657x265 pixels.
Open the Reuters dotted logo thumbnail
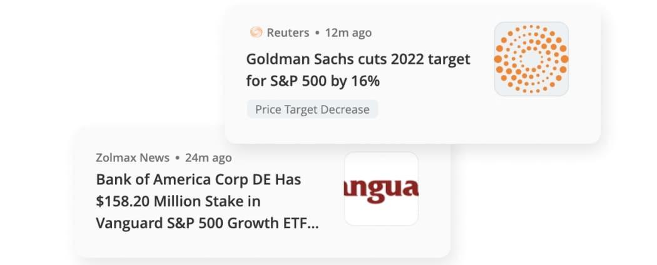(x=531, y=59)
